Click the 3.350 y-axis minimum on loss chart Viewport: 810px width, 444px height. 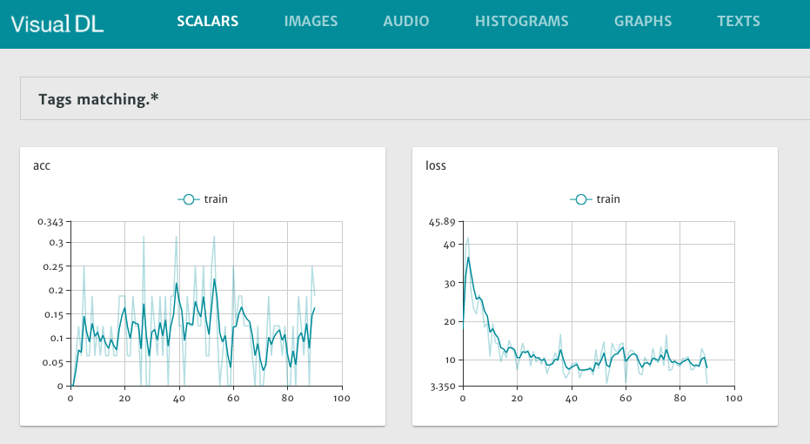click(x=443, y=386)
